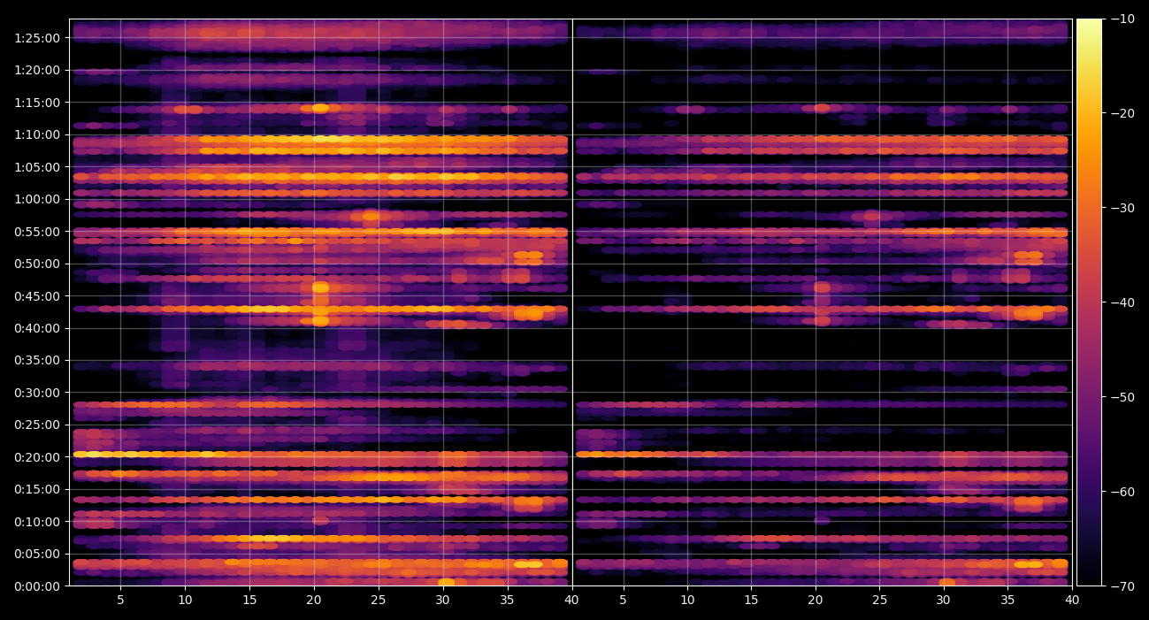
Task: Select the 0:45:00 y-axis tick label
Action: point(37,296)
